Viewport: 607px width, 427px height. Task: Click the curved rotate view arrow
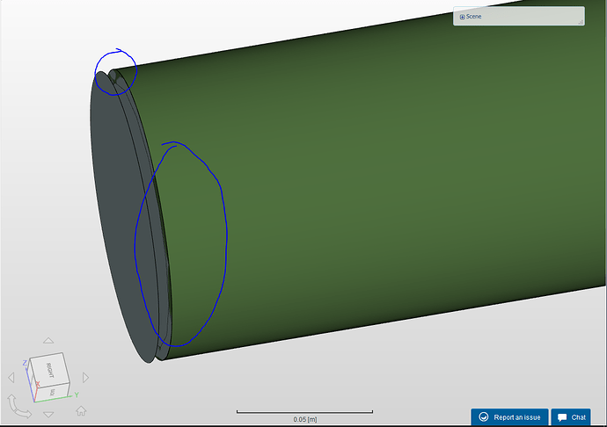[18, 407]
